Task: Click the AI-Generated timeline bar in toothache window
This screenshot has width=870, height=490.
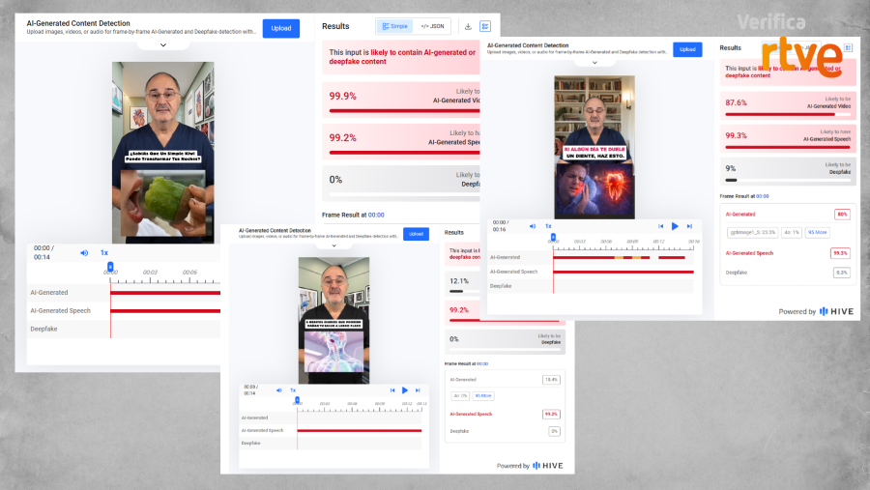Action: 620,257
